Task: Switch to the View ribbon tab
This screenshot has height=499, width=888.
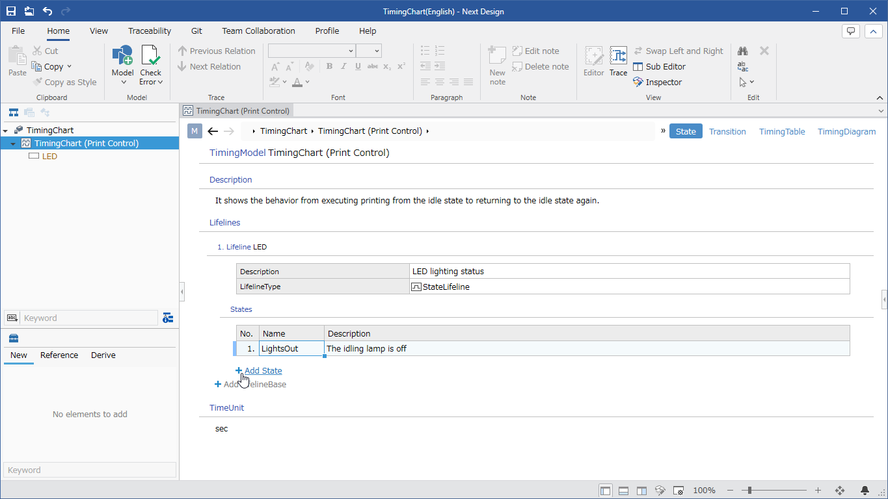Action: coord(99,31)
